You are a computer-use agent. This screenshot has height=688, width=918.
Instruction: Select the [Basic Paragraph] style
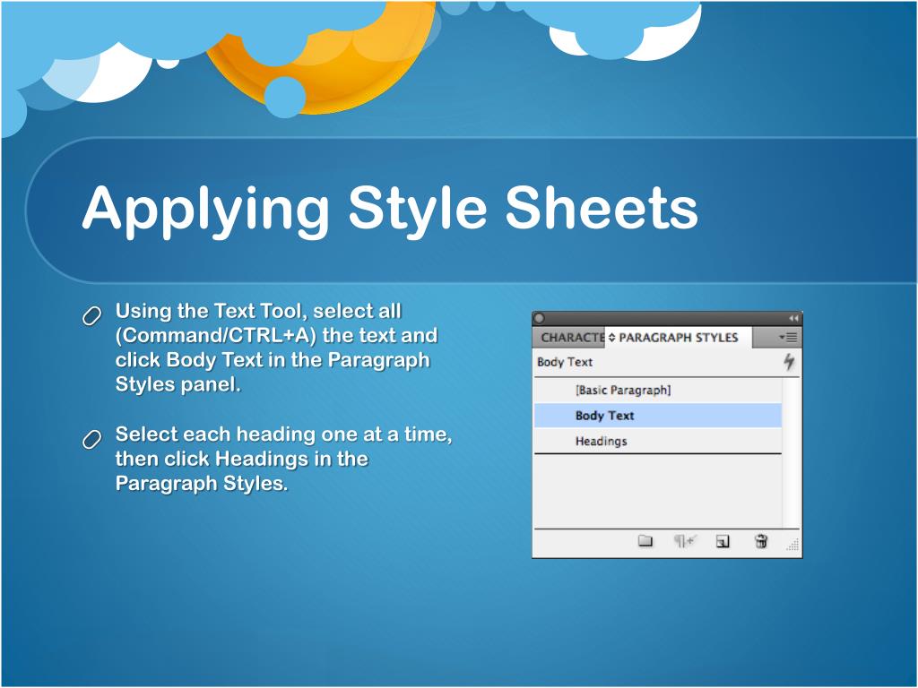658,391
